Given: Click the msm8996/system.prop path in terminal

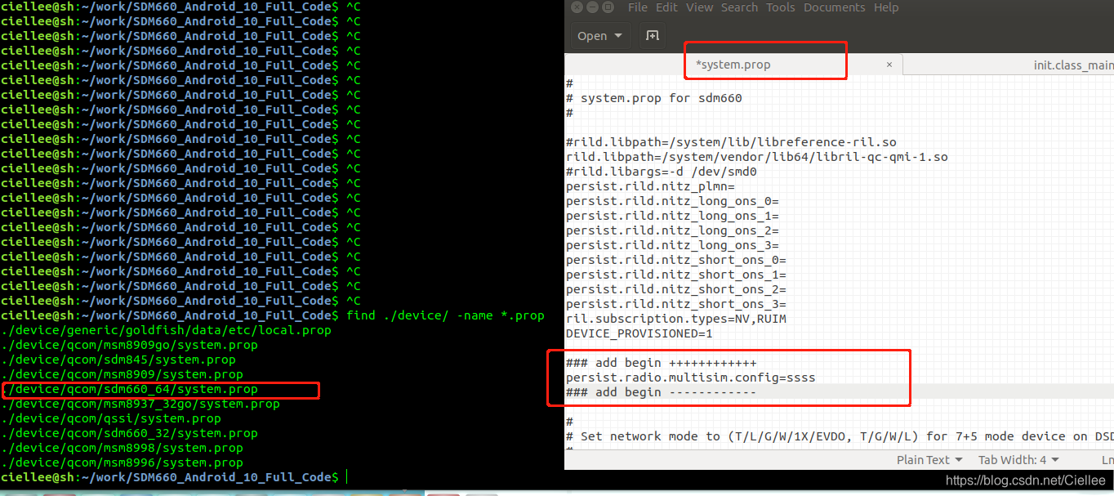Looking at the screenshot, I should click(x=123, y=462).
